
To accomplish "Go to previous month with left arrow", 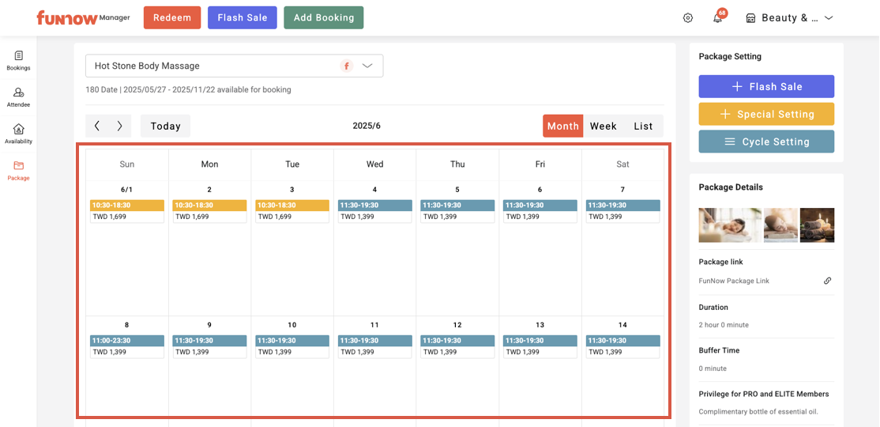I will click(x=97, y=126).
